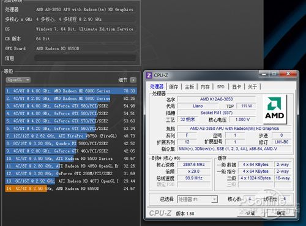Select ranking row 8 Quadro FX 5800
The height and width of the screenshot is (226, 306).
[71, 143]
